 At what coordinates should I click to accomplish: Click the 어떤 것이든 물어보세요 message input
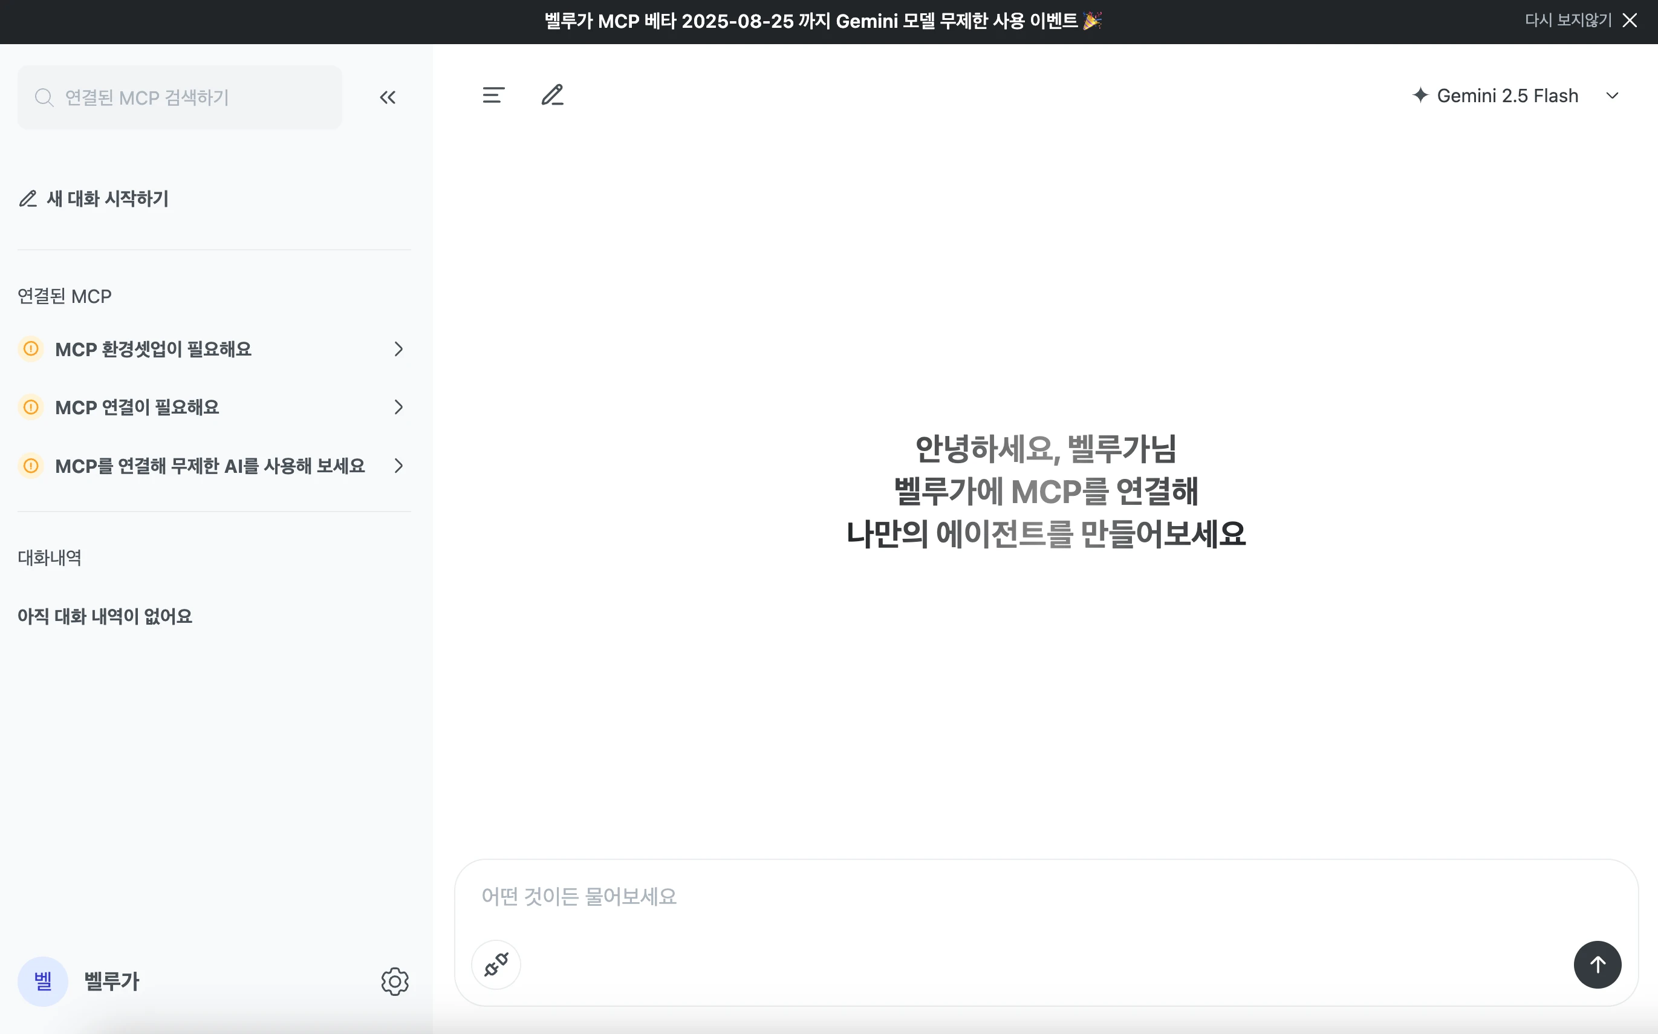click(x=1046, y=897)
